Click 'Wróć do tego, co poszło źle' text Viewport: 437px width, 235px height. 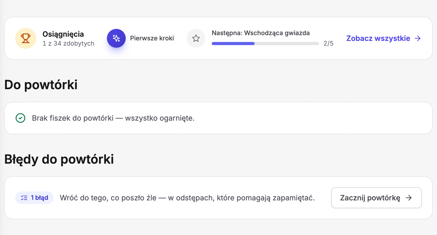(187, 198)
